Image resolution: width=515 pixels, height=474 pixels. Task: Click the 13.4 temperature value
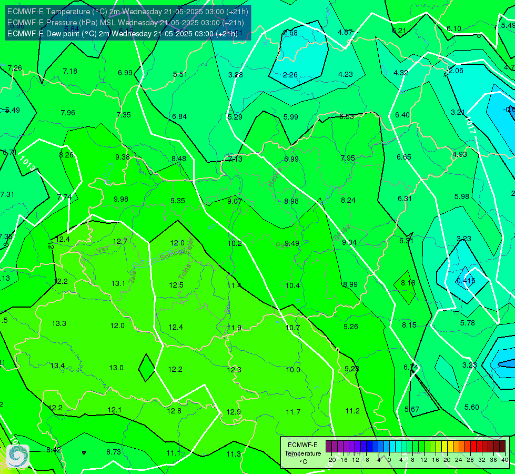point(57,366)
